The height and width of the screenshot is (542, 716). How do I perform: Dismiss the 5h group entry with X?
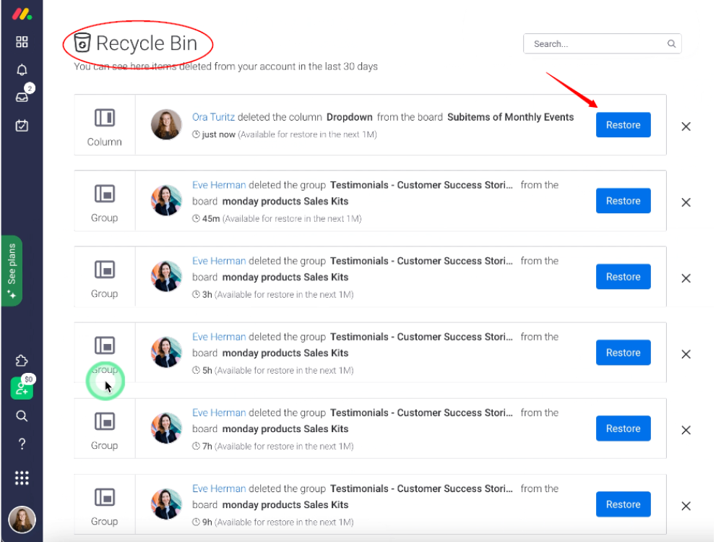coord(686,354)
